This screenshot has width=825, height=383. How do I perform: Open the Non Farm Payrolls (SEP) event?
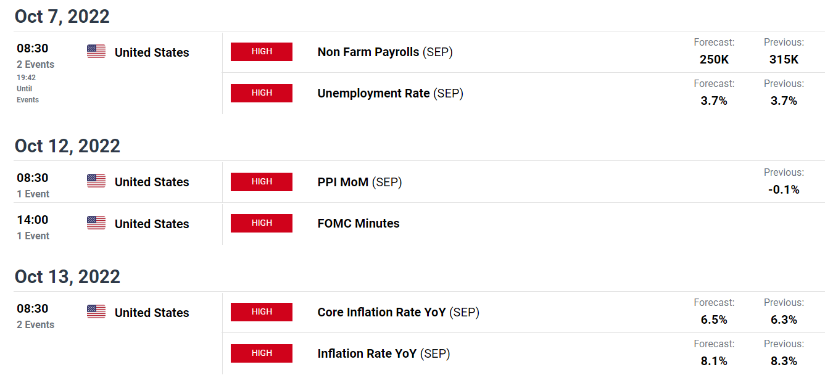385,52
